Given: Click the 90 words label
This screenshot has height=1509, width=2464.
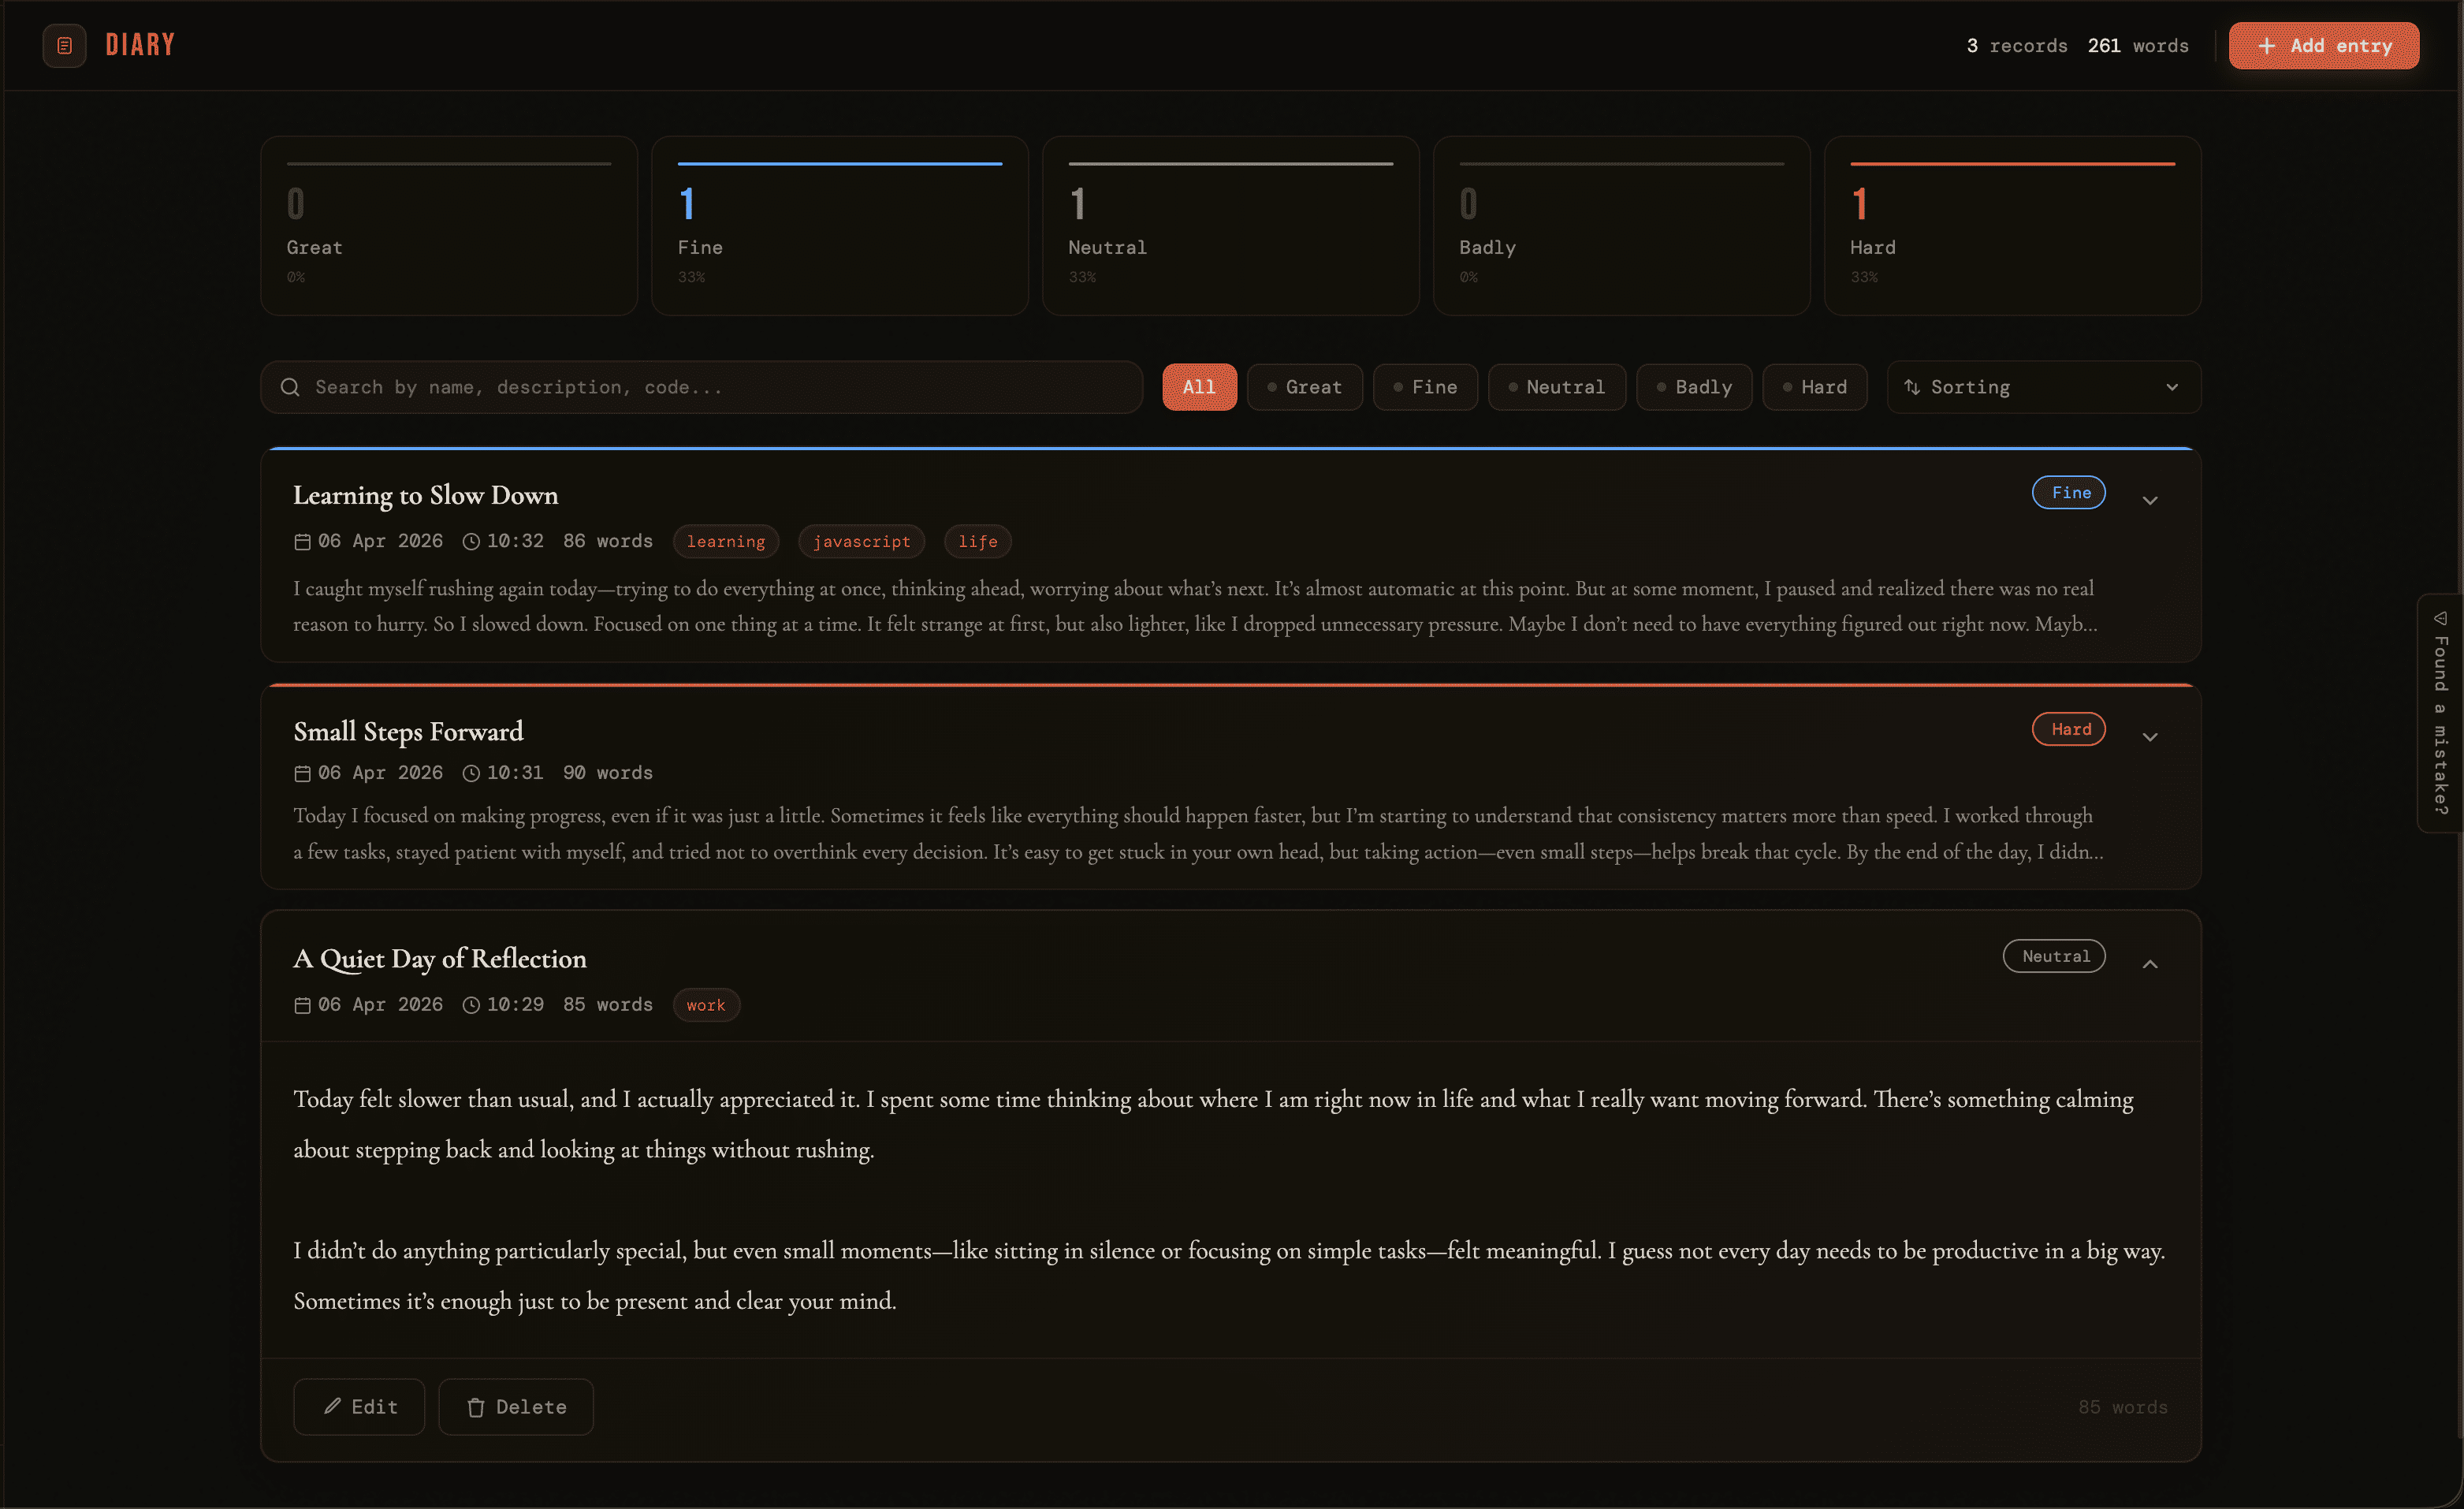Looking at the screenshot, I should pos(608,773).
